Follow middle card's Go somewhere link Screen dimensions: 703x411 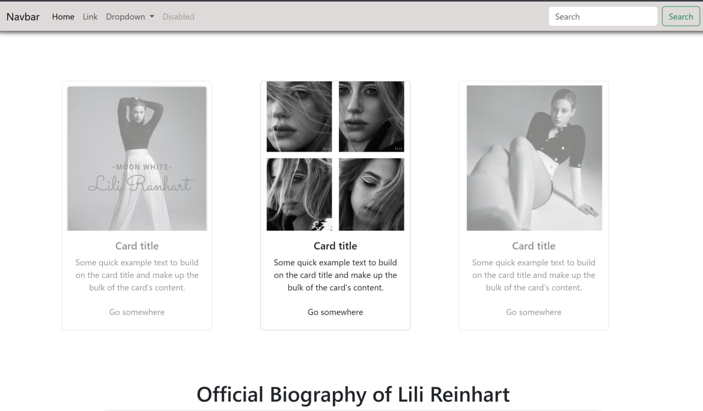click(335, 312)
